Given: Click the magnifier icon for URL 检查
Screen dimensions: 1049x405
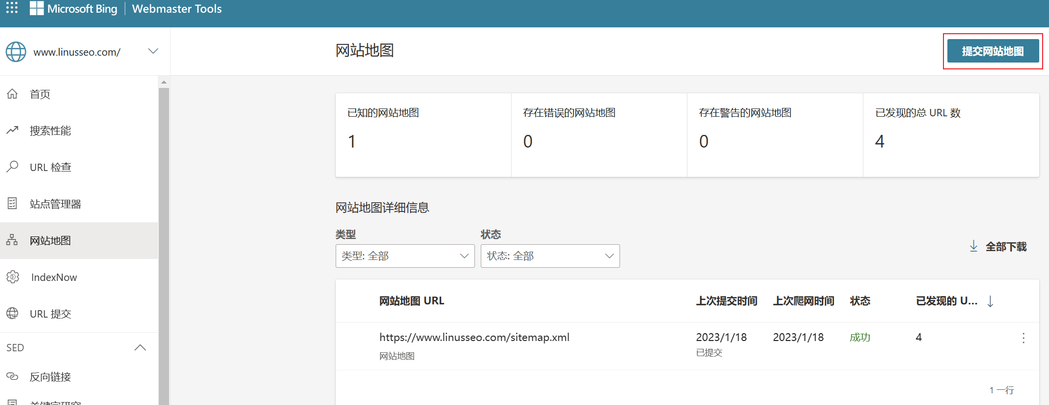Looking at the screenshot, I should click(12, 167).
